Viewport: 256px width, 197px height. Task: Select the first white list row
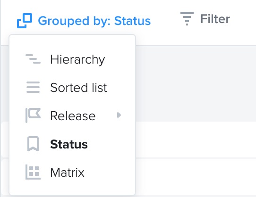click(x=196, y=140)
